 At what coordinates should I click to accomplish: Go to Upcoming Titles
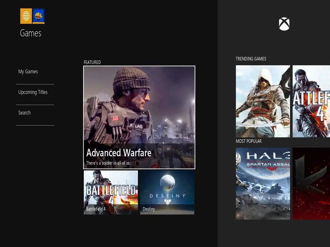pos(33,92)
